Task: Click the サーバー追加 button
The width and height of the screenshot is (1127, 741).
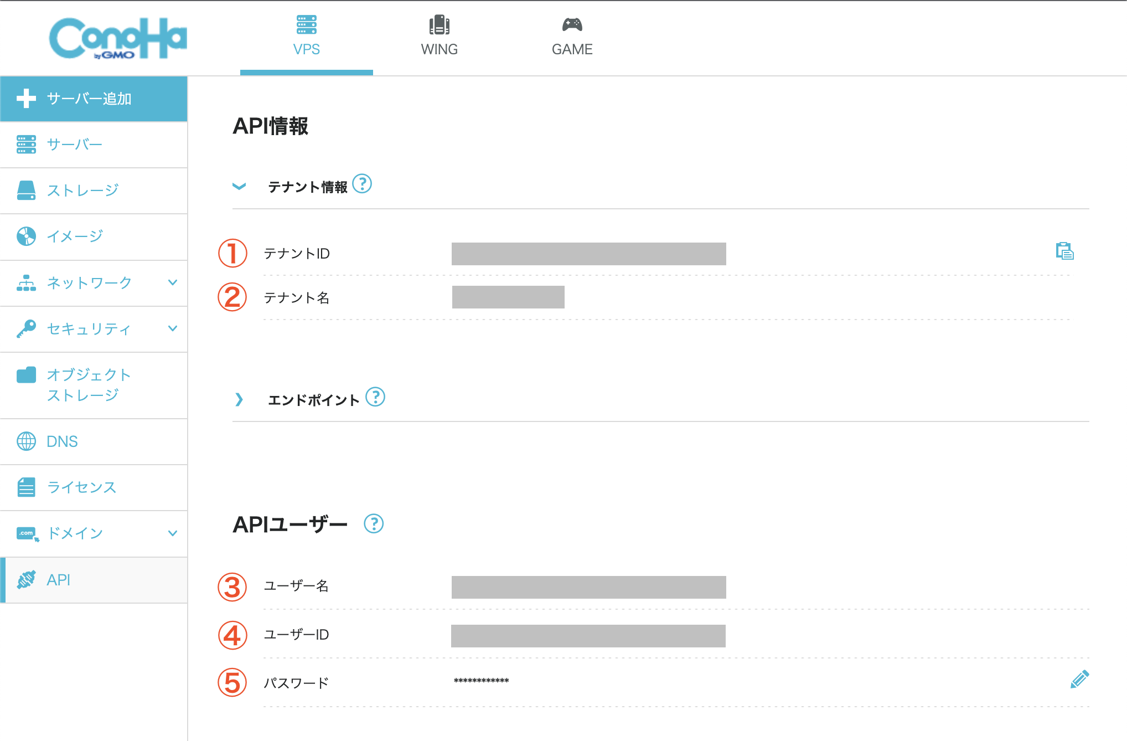Action: tap(94, 99)
